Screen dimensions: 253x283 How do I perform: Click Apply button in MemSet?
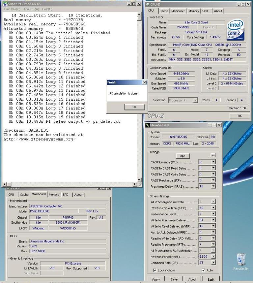156,279
